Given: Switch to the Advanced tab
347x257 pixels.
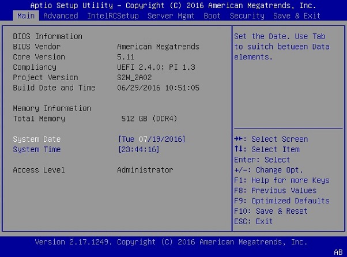Looking at the screenshot, I should point(61,16).
